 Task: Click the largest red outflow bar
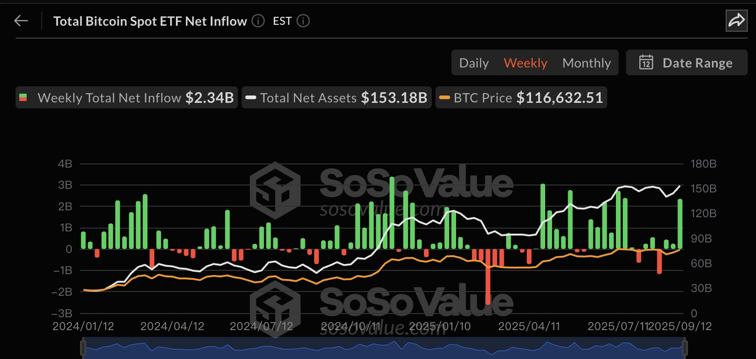(x=488, y=276)
